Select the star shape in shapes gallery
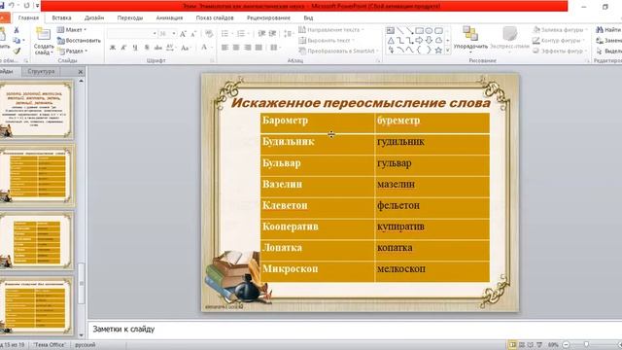Screen dimensions: 622x350 pyautogui.click(x=438, y=51)
